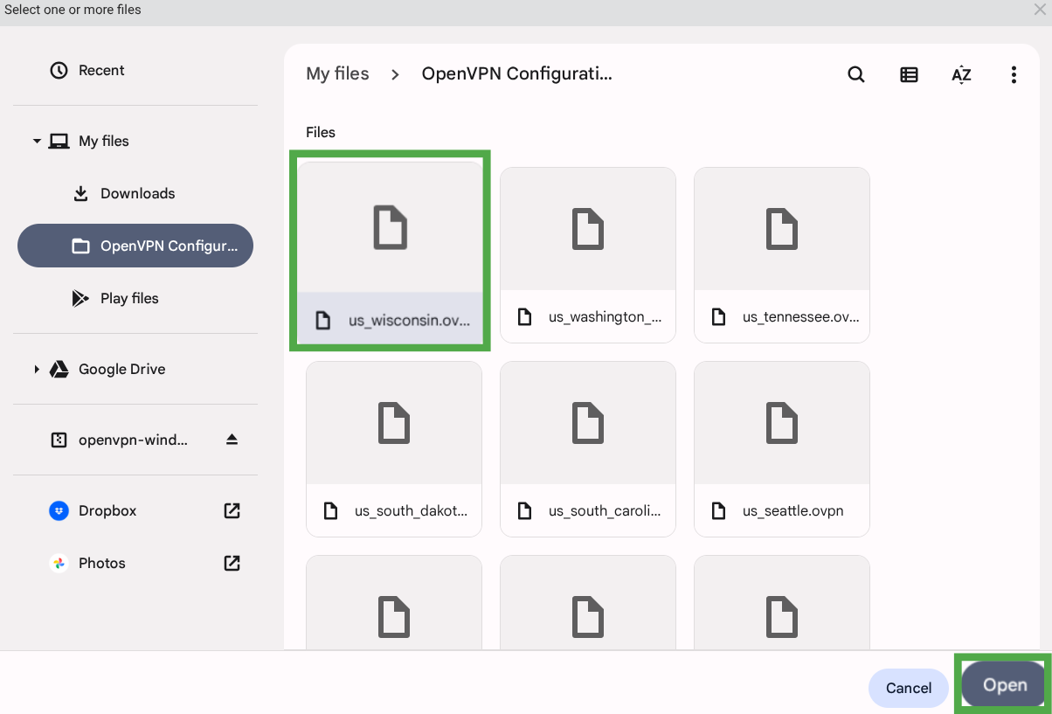
Task: Click the Cancel button
Action: coord(909,688)
